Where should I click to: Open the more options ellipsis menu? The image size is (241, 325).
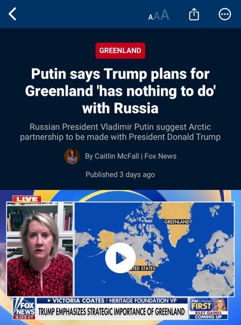(225, 14)
